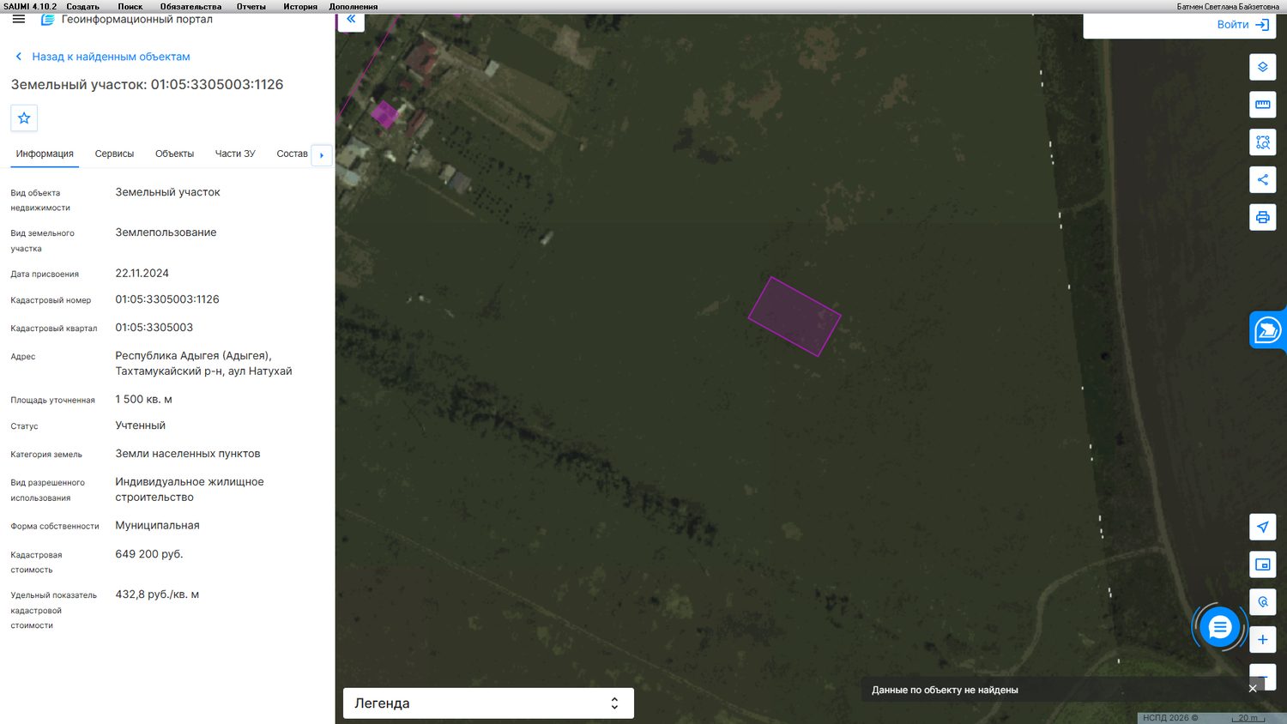Open the Поиск menu
The height and width of the screenshot is (724, 1287).
pos(130,6)
